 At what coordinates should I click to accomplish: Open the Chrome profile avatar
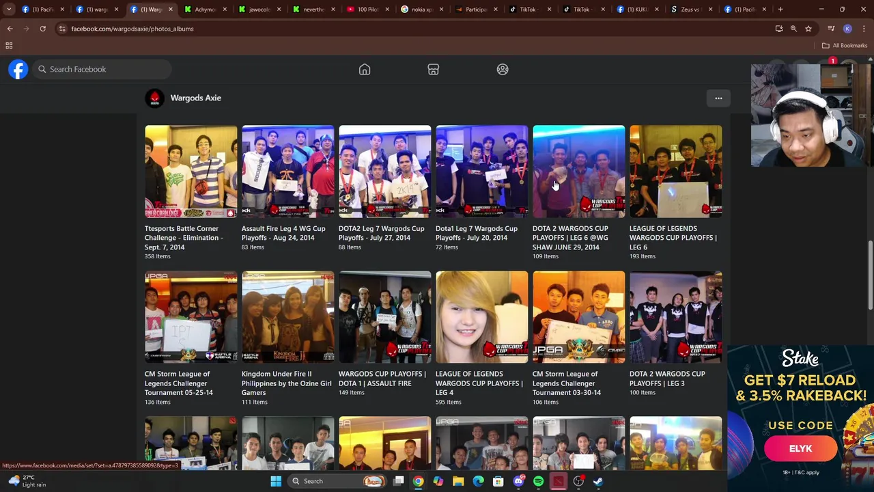847,29
